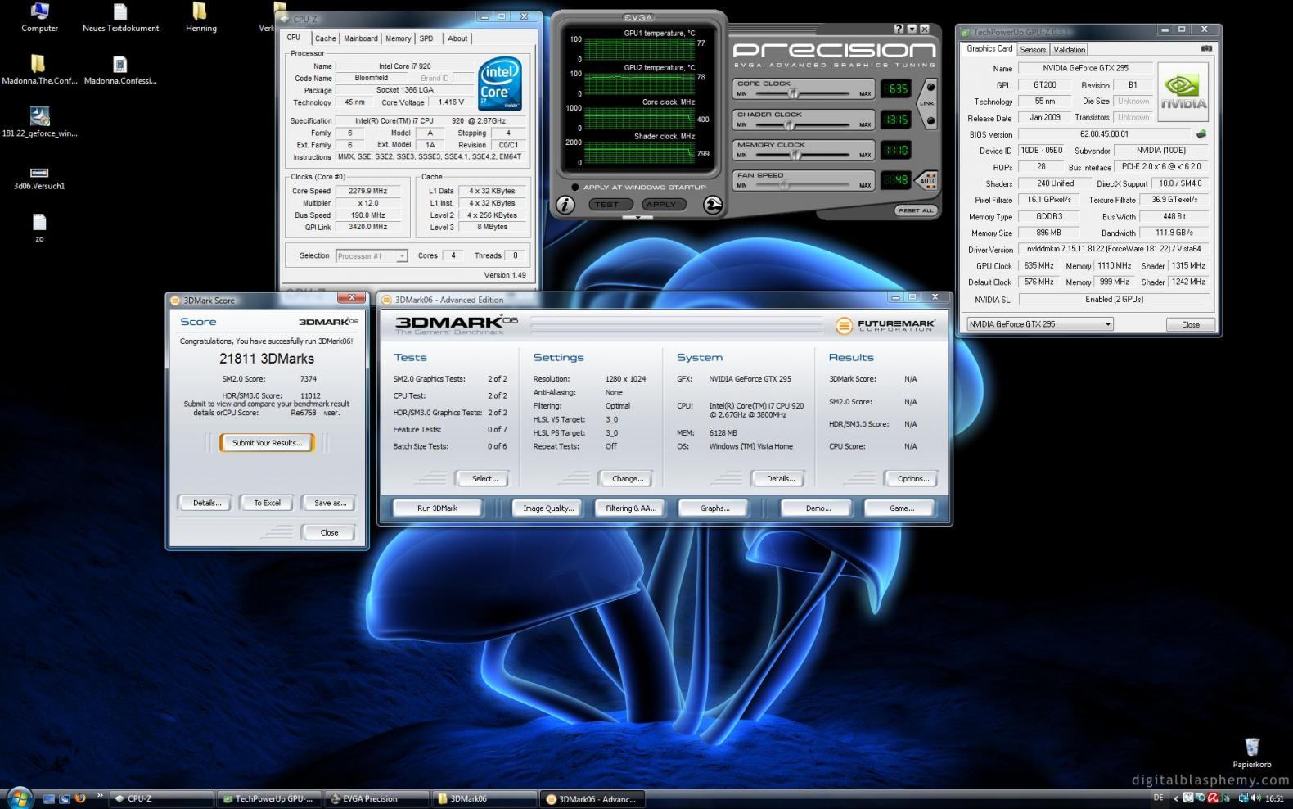Viewport: 1293px width, 809px height.
Task: Open the Validation tab in GPU-Z
Action: click(x=1069, y=49)
